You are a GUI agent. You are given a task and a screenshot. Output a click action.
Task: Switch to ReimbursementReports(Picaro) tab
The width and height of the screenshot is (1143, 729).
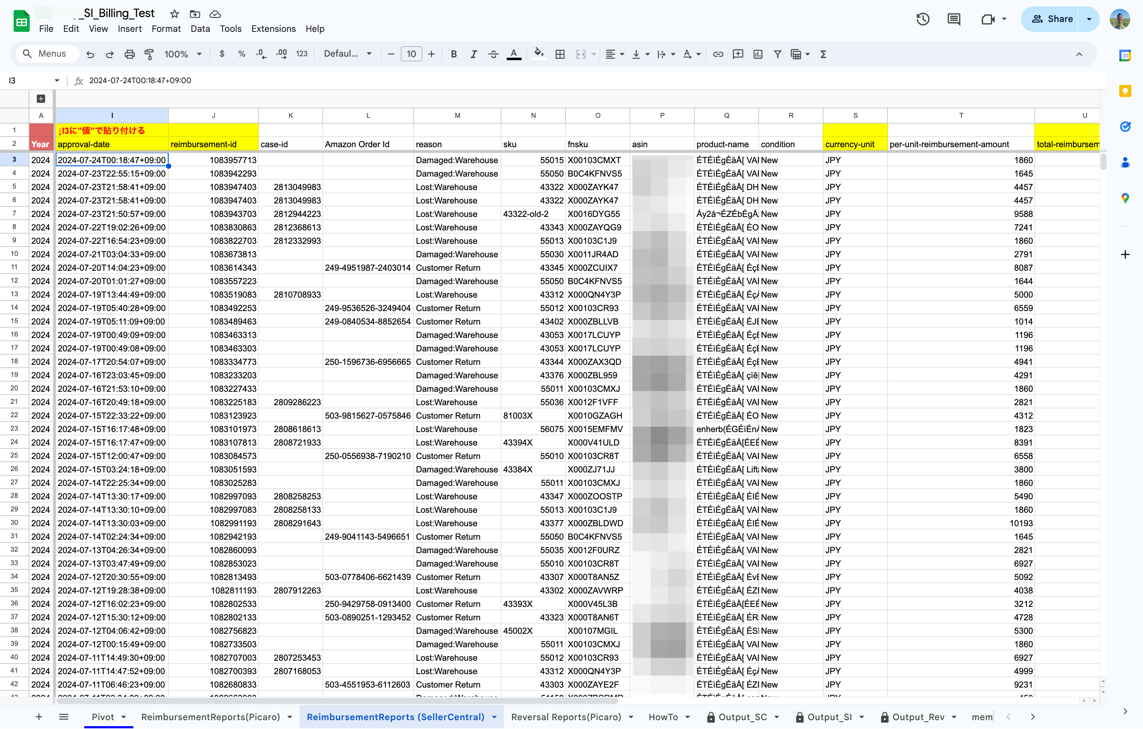[x=210, y=717]
